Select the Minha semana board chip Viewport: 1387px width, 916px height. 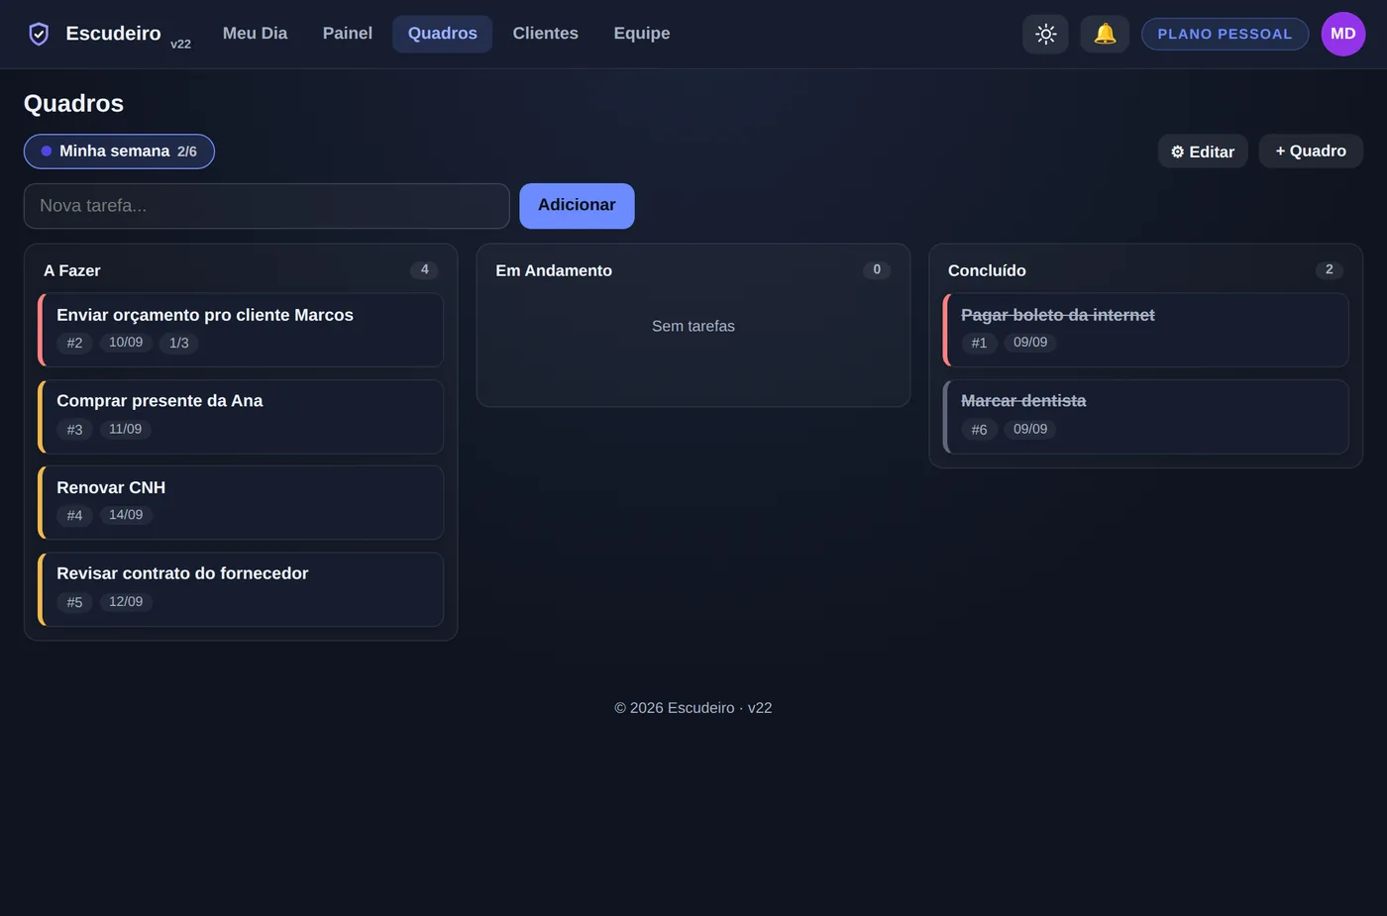[x=119, y=152]
